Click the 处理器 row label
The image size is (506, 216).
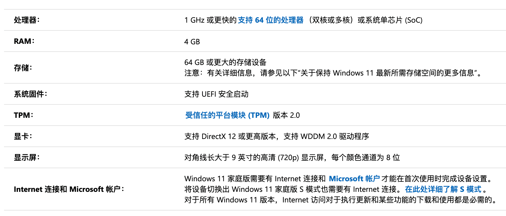pos(27,20)
